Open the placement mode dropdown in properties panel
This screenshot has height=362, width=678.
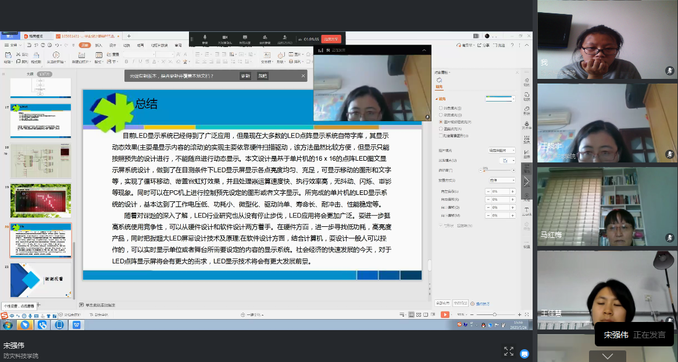(501, 180)
